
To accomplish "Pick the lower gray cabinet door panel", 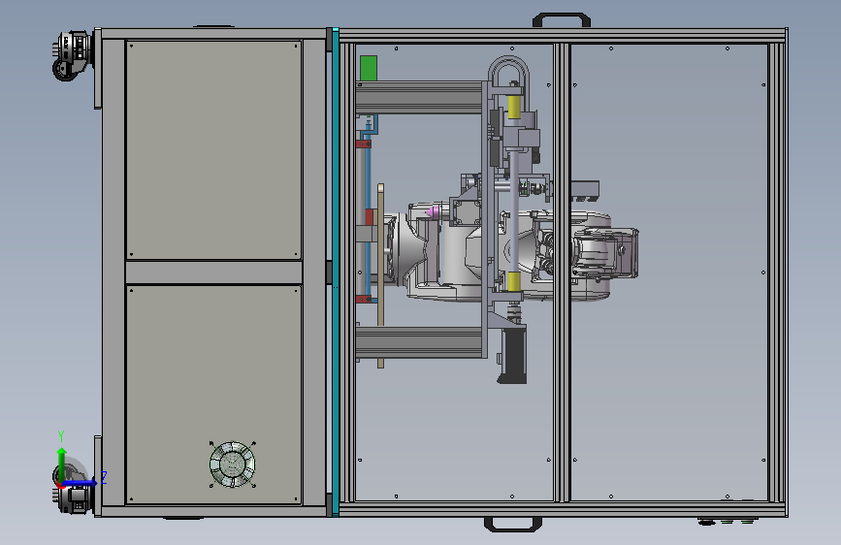I will pos(214,395).
